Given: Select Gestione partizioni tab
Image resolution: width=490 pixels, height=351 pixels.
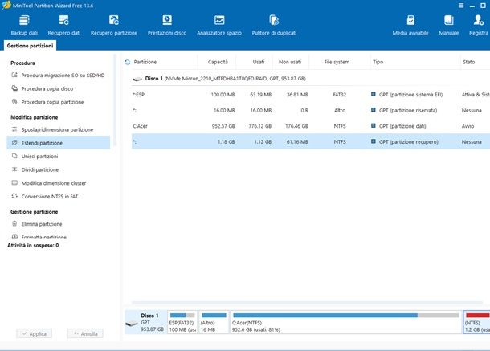Looking at the screenshot, I should coord(30,46).
